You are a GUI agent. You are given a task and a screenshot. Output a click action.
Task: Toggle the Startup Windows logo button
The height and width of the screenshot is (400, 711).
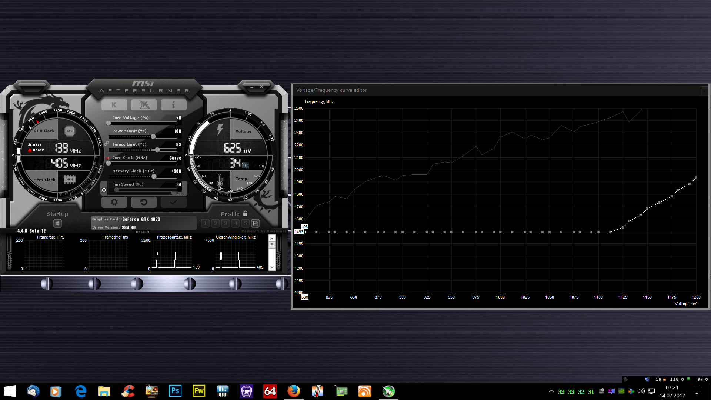(57, 223)
